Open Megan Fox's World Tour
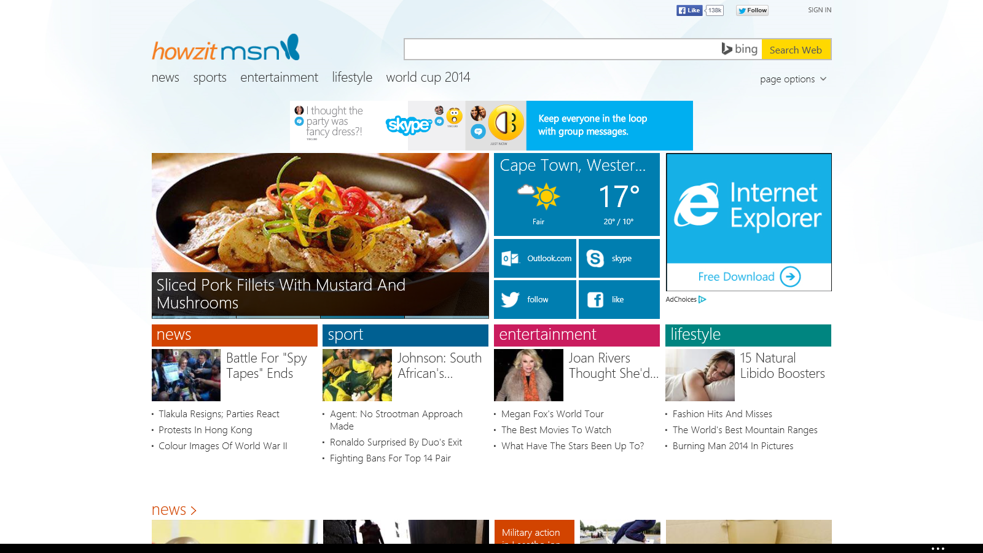Screen dimensions: 983x553 [x=552, y=414]
